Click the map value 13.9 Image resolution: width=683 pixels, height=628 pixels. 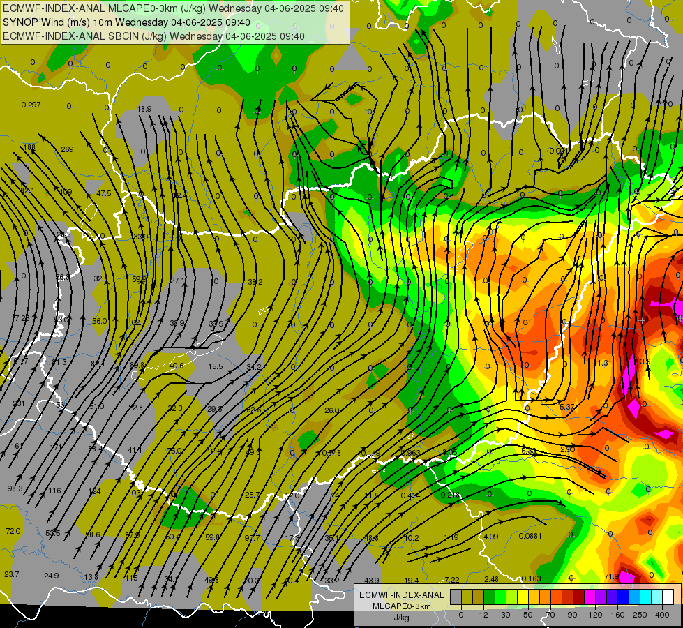point(643,361)
